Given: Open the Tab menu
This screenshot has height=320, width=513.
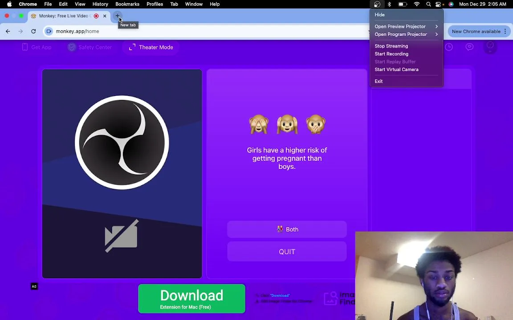Looking at the screenshot, I should (174, 4).
